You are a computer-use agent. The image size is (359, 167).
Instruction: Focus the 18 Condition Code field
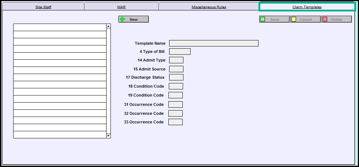click(x=176, y=86)
